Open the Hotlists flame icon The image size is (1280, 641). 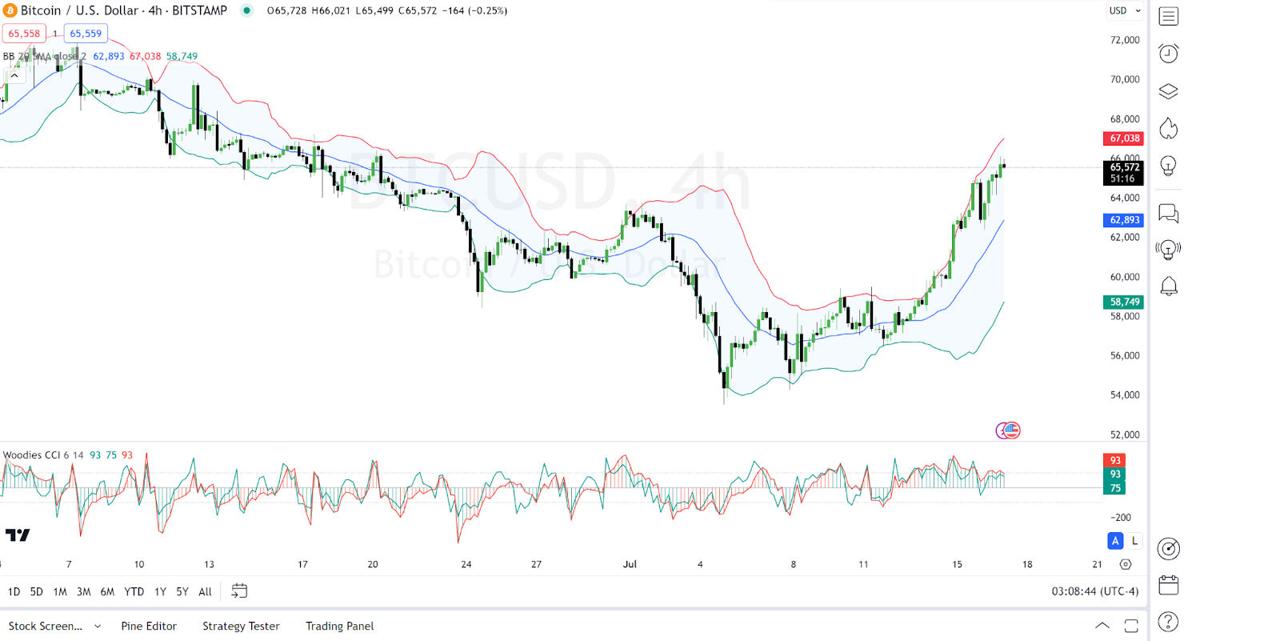[1168, 128]
